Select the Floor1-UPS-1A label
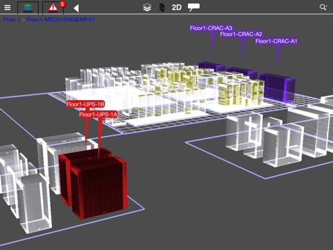This screenshot has height=250, width=333. tap(99, 115)
